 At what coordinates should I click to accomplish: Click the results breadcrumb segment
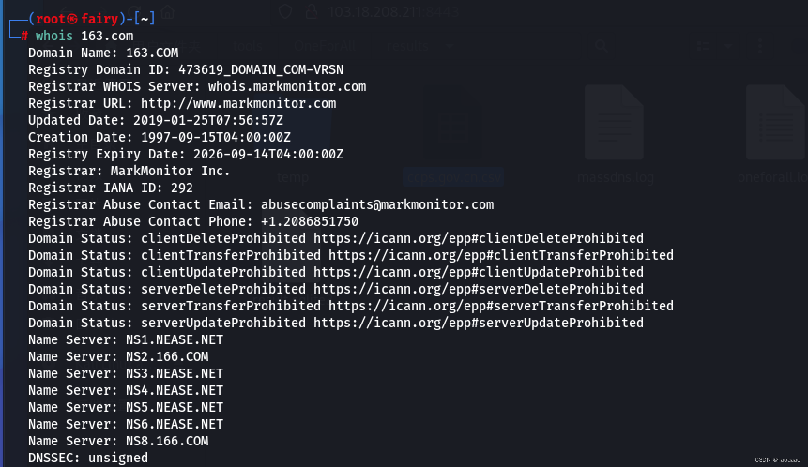point(407,46)
